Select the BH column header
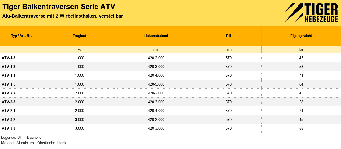 [229, 36]
